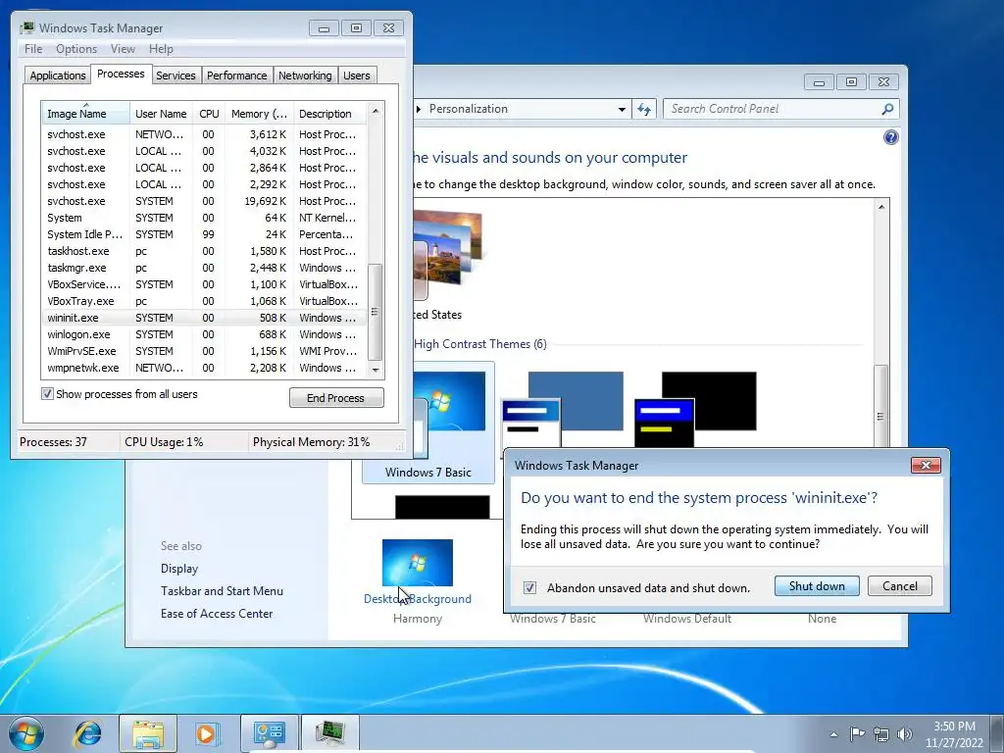Launch Internet Explorer from the taskbar
This screenshot has width=1004, height=753.
coord(87,733)
